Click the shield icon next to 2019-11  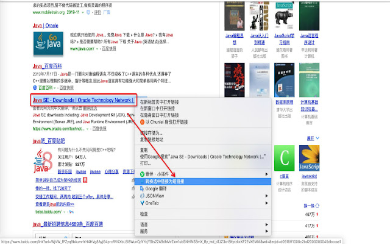(88, 12)
